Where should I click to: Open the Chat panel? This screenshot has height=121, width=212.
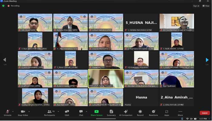pyautogui.click(x=81, y=112)
